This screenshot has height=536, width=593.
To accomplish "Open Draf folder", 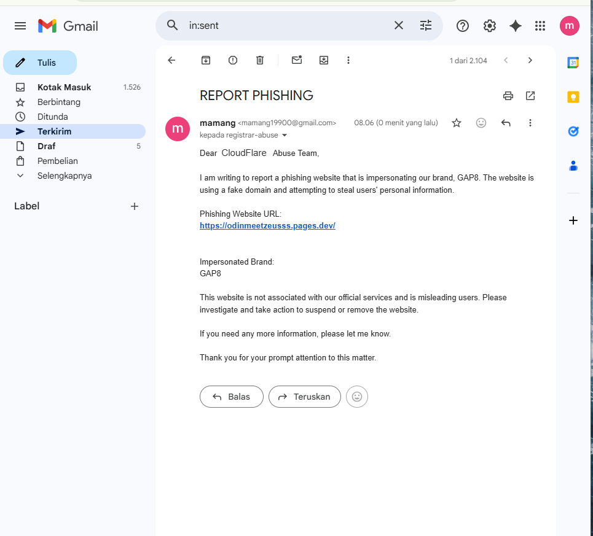I will (73, 146).
